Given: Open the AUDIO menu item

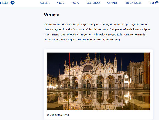Looking at the screenshot, I should pos(75,3).
